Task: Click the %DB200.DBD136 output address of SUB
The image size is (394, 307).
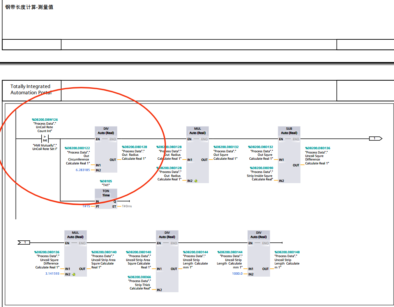Action: [x=318, y=148]
